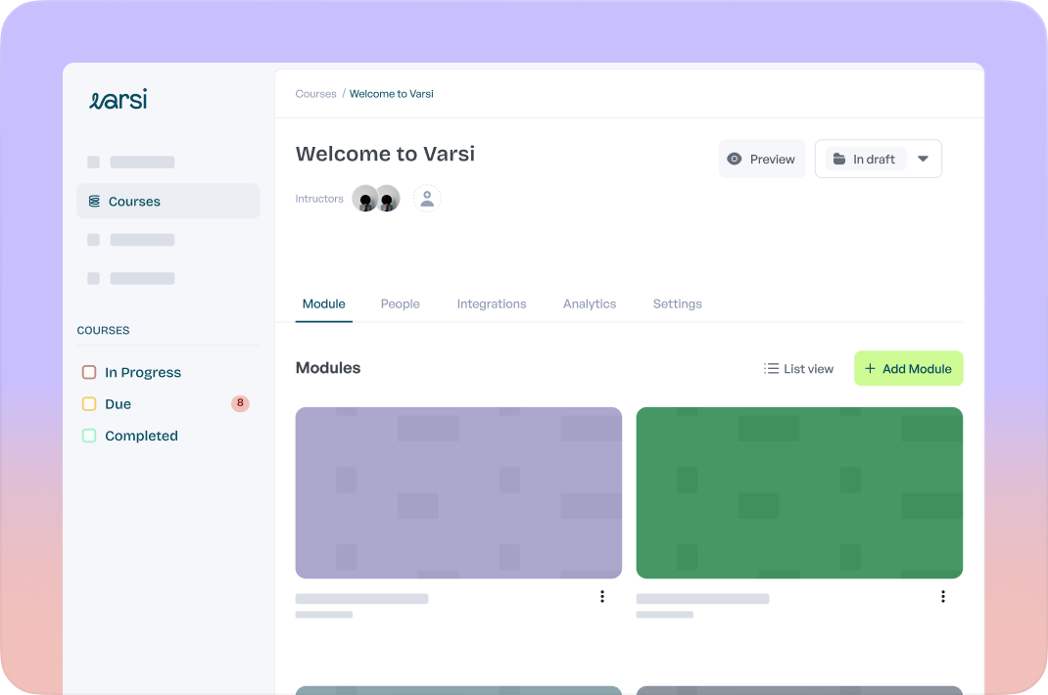Open the green module's three-dot menu
The width and height of the screenshot is (1048, 695).
click(x=943, y=596)
